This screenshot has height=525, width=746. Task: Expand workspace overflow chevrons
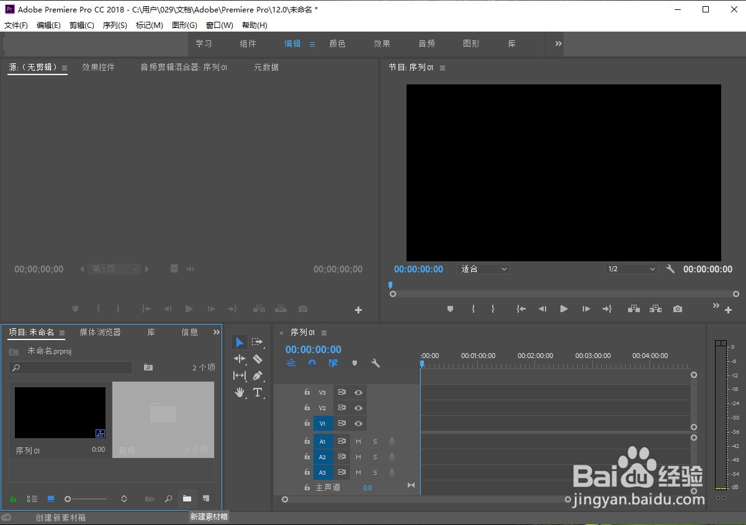point(558,43)
